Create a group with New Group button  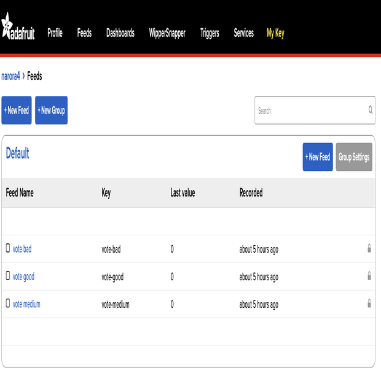tap(51, 111)
